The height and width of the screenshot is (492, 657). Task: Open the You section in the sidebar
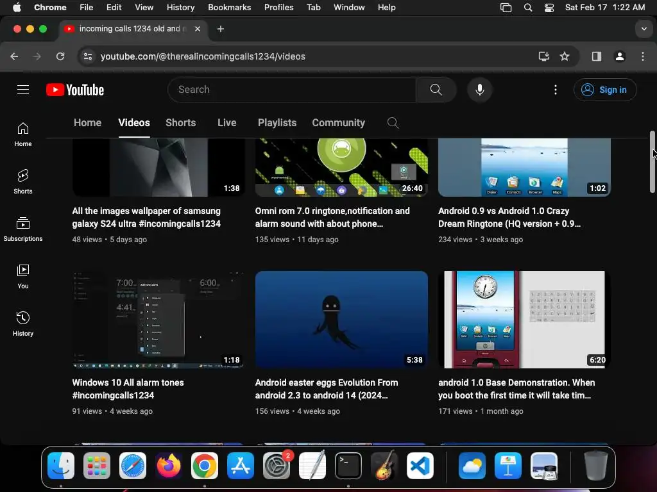click(23, 277)
